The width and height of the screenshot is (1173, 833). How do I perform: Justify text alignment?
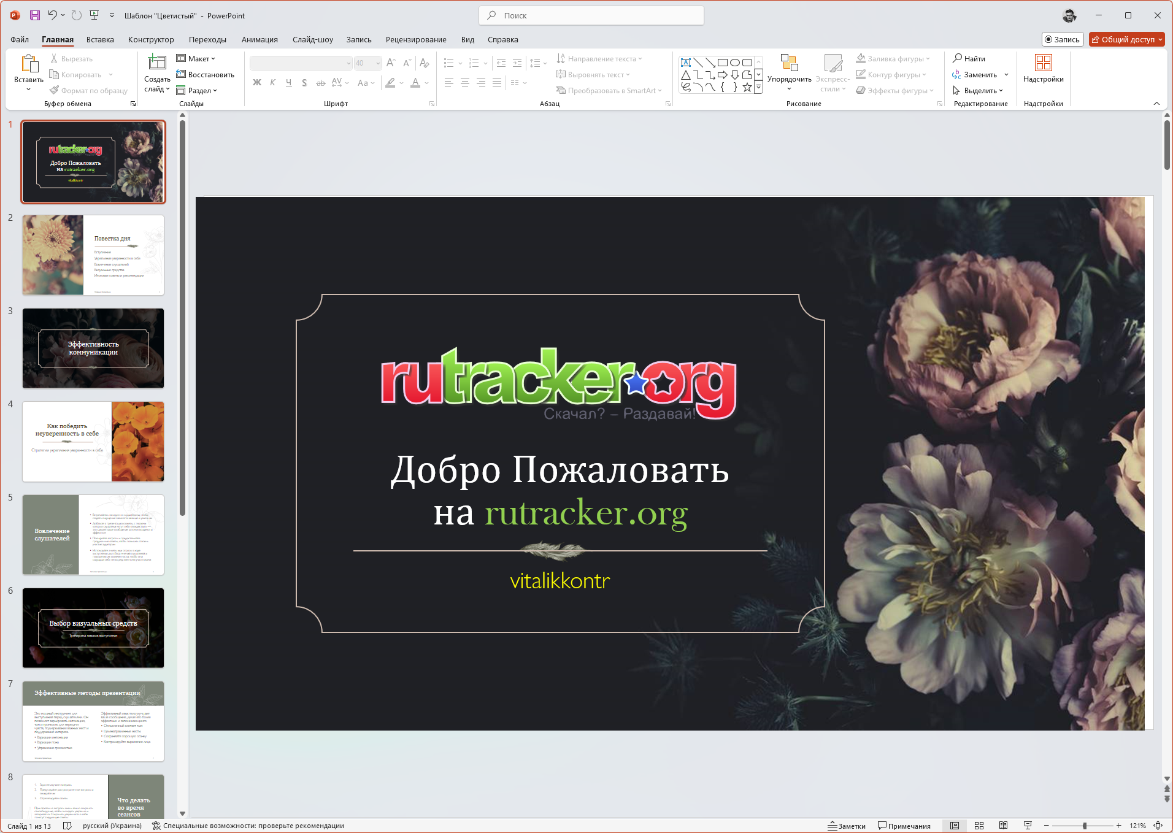point(497,82)
